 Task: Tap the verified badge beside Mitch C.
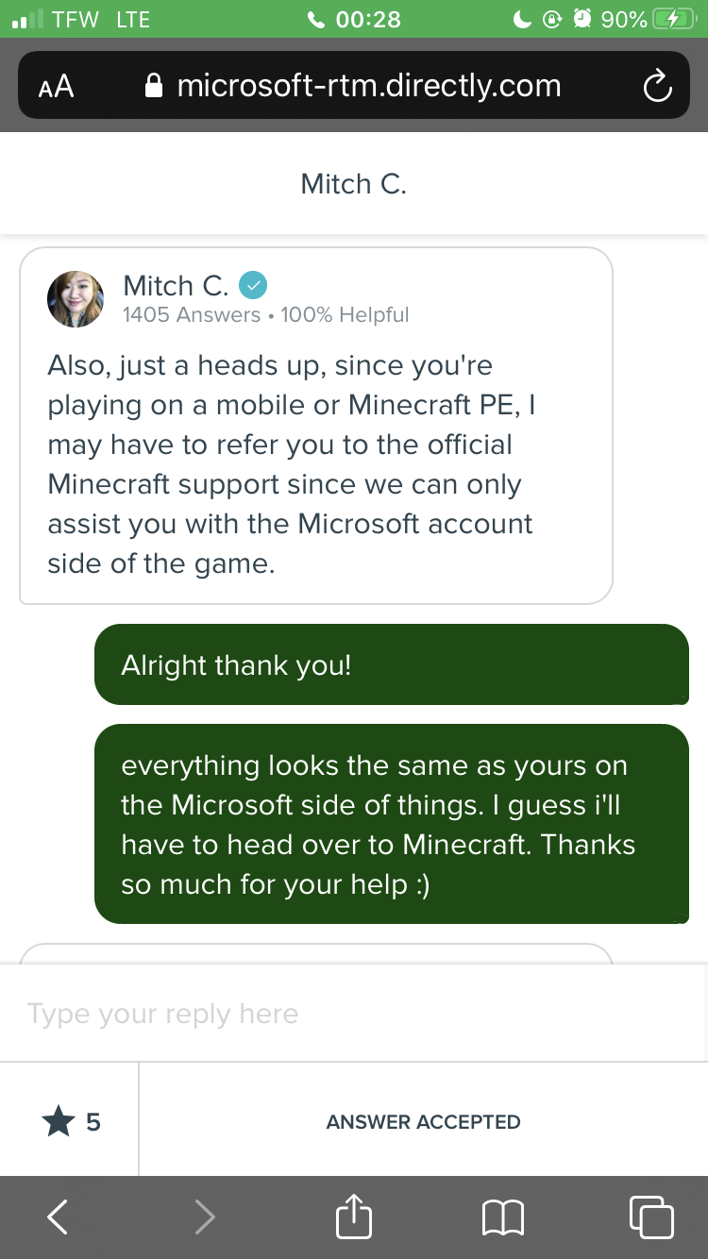[x=253, y=284]
